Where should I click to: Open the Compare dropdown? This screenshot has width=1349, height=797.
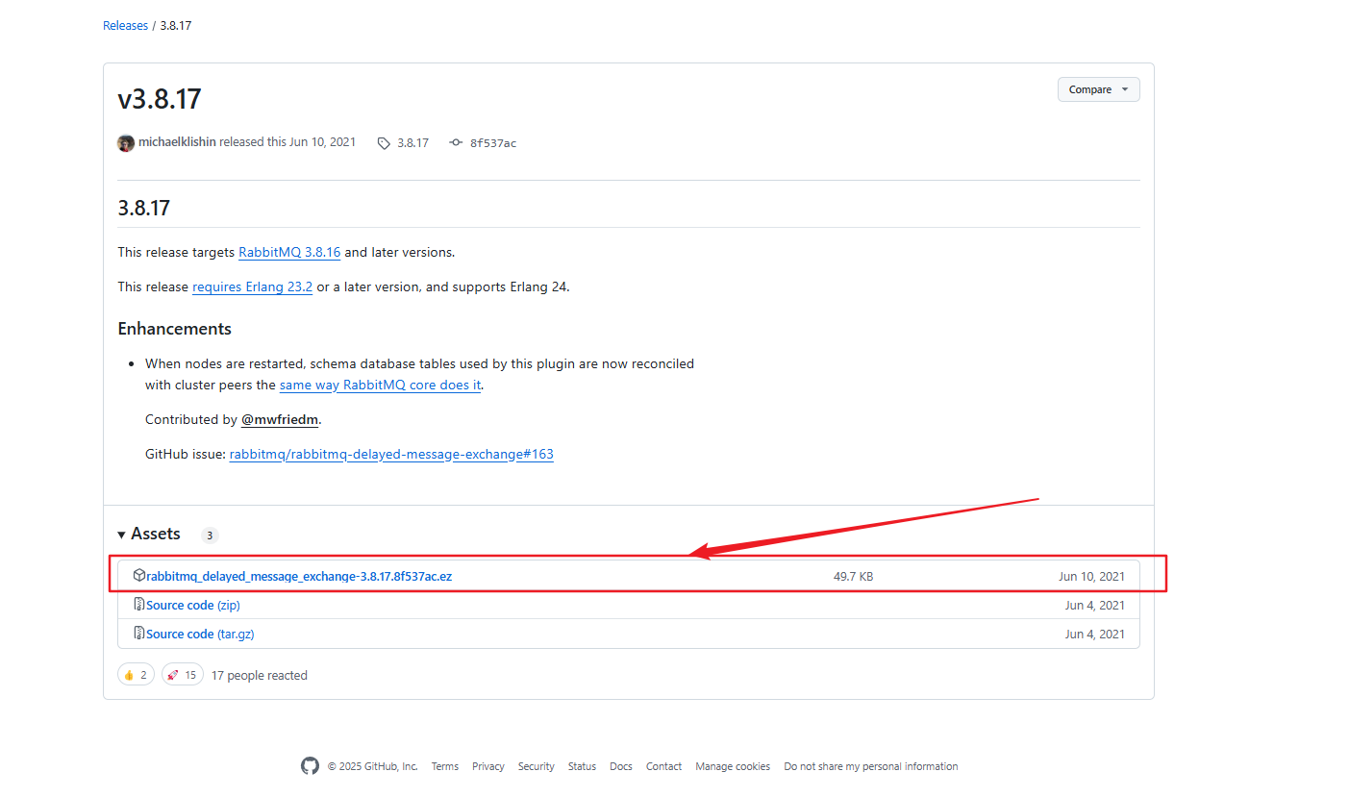[1098, 89]
